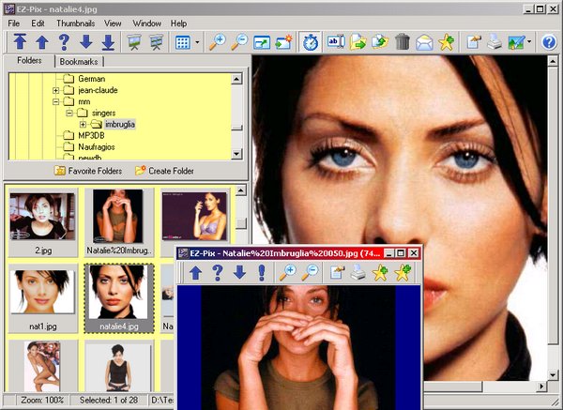Open the thumbnail grid view dropdown arrow
Viewport: 563px width, 410px height.
pyautogui.click(x=198, y=42)
